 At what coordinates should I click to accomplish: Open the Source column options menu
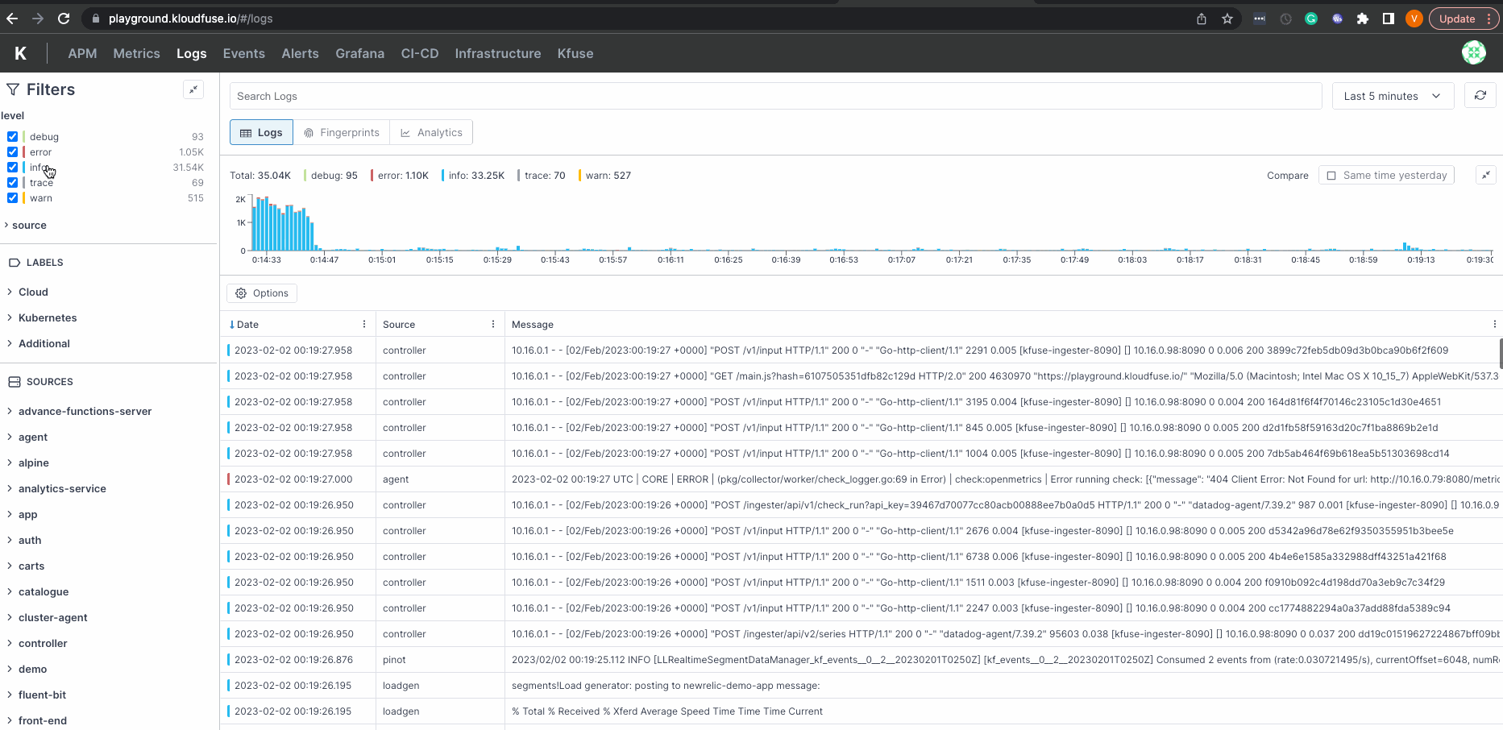[493, 324]
